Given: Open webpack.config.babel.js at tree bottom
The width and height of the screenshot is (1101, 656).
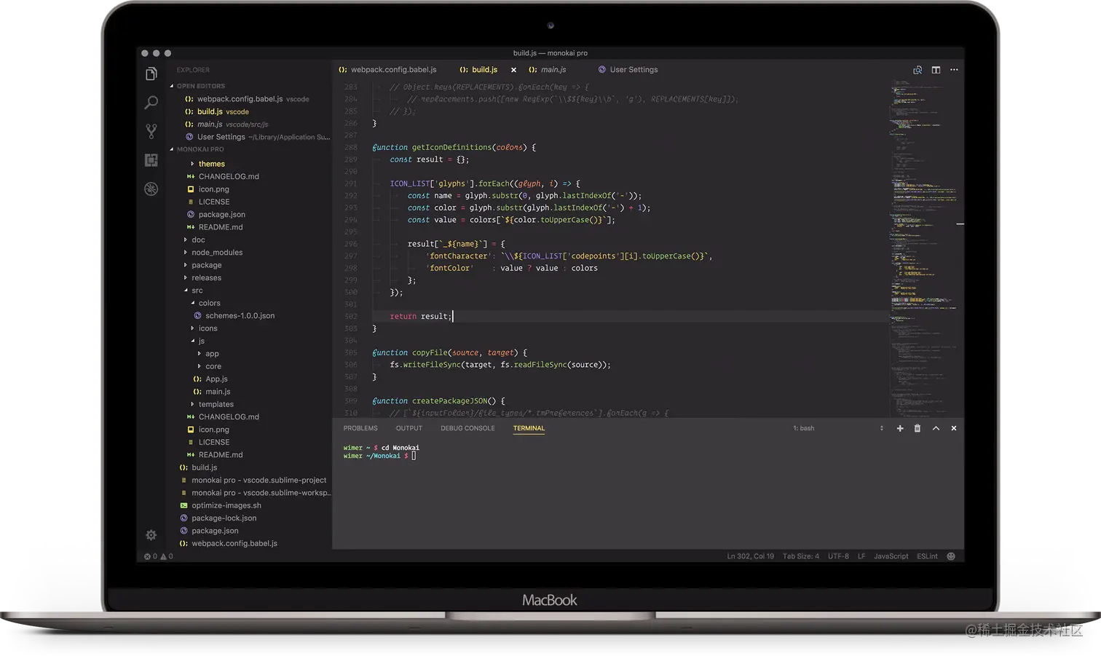Looking at the screenshot, I should [x=234, y=544].
